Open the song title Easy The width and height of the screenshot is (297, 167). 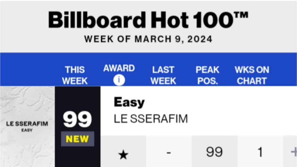[x=129, y=102]
